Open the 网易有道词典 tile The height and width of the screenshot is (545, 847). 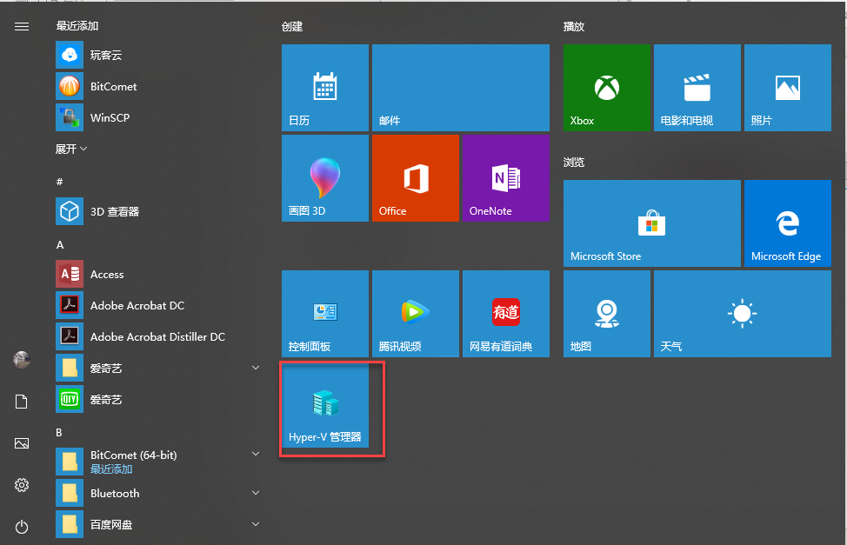pos(506,314)
